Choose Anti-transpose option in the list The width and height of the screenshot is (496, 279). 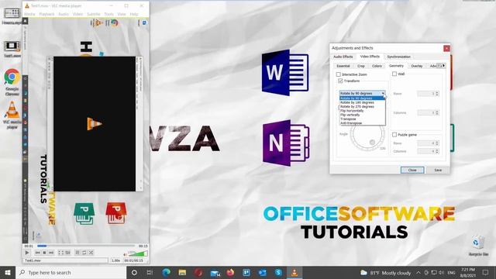[363, 122]
